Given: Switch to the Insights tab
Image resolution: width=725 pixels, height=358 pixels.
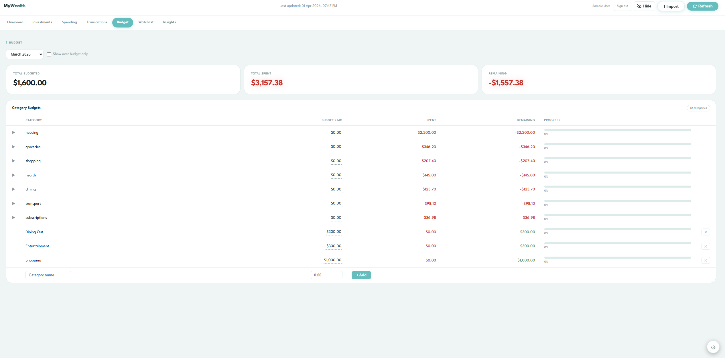Looking at the screenshot, I should 169,22.
